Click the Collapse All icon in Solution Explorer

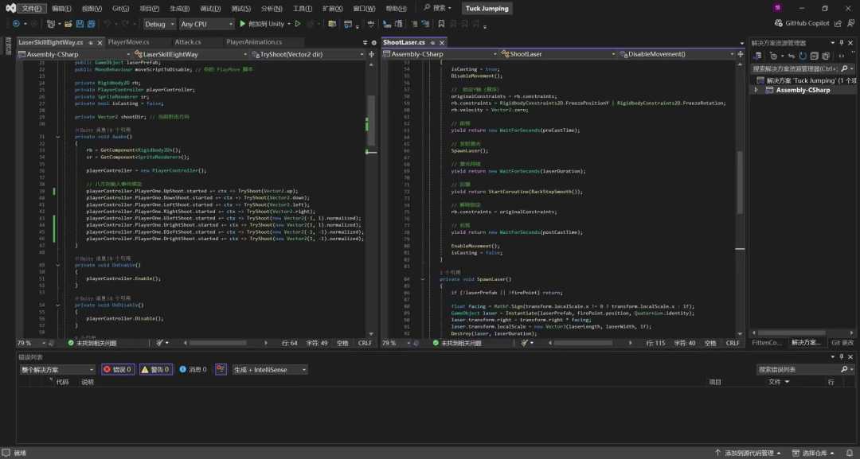click(814, 56)
